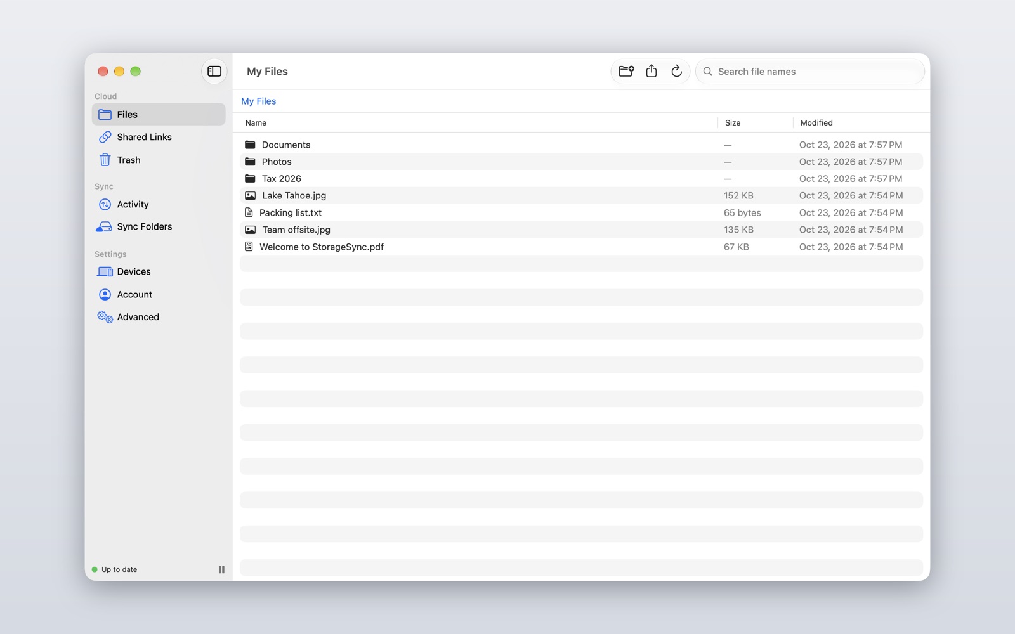Click the Shared Links chain icon
1015x634 pixels.
[x=105, y=137]
